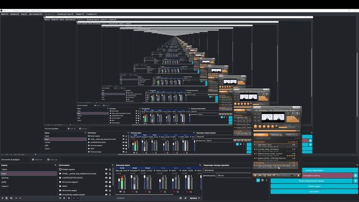Mute the first mixer channel with its speaker icon

(121, 192)
